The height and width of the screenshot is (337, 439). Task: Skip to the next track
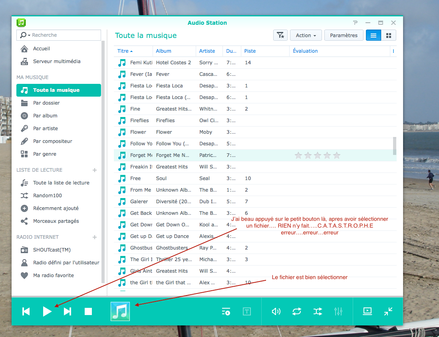[x=68, y=311]
